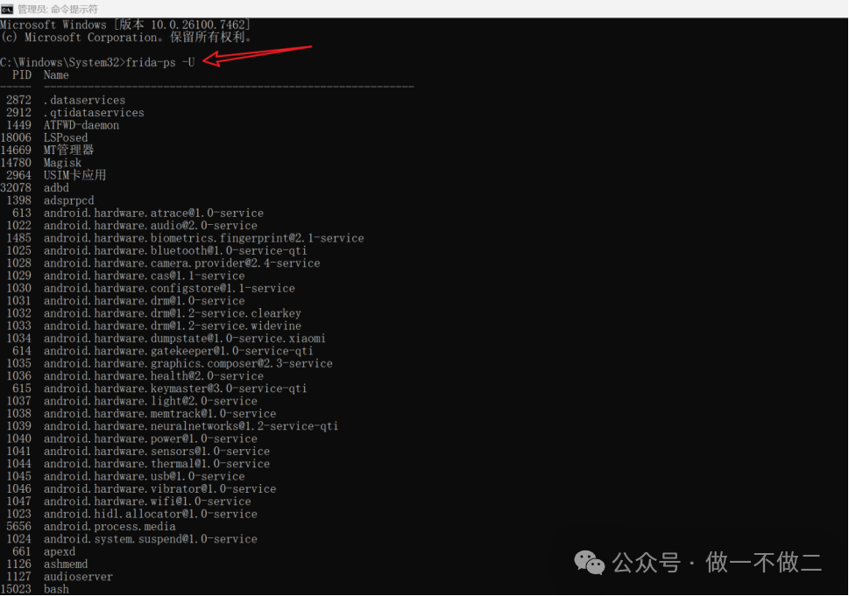Click the Name column header

(x=56, y=74)
